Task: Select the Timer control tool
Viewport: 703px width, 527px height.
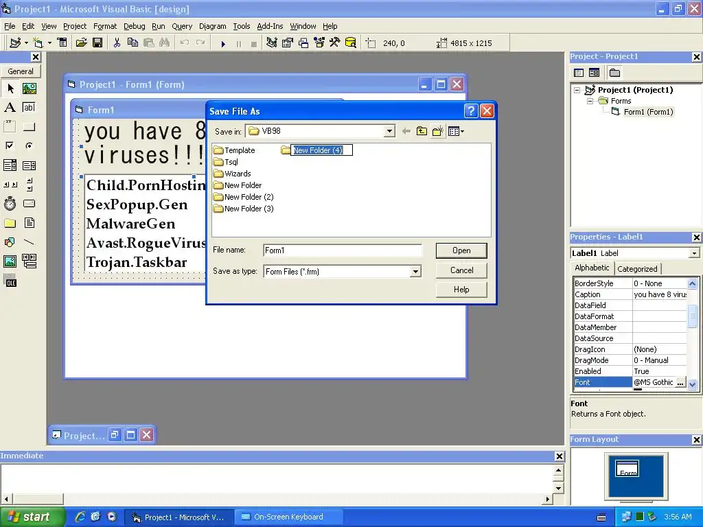Action: point(10,204)
